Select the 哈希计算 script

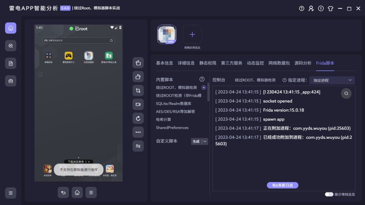point(164,120)
